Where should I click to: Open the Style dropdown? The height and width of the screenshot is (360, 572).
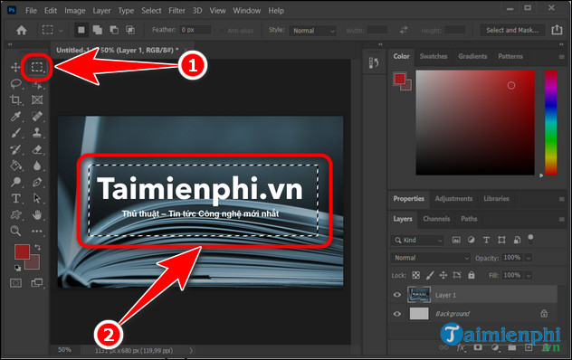[312, 31]
